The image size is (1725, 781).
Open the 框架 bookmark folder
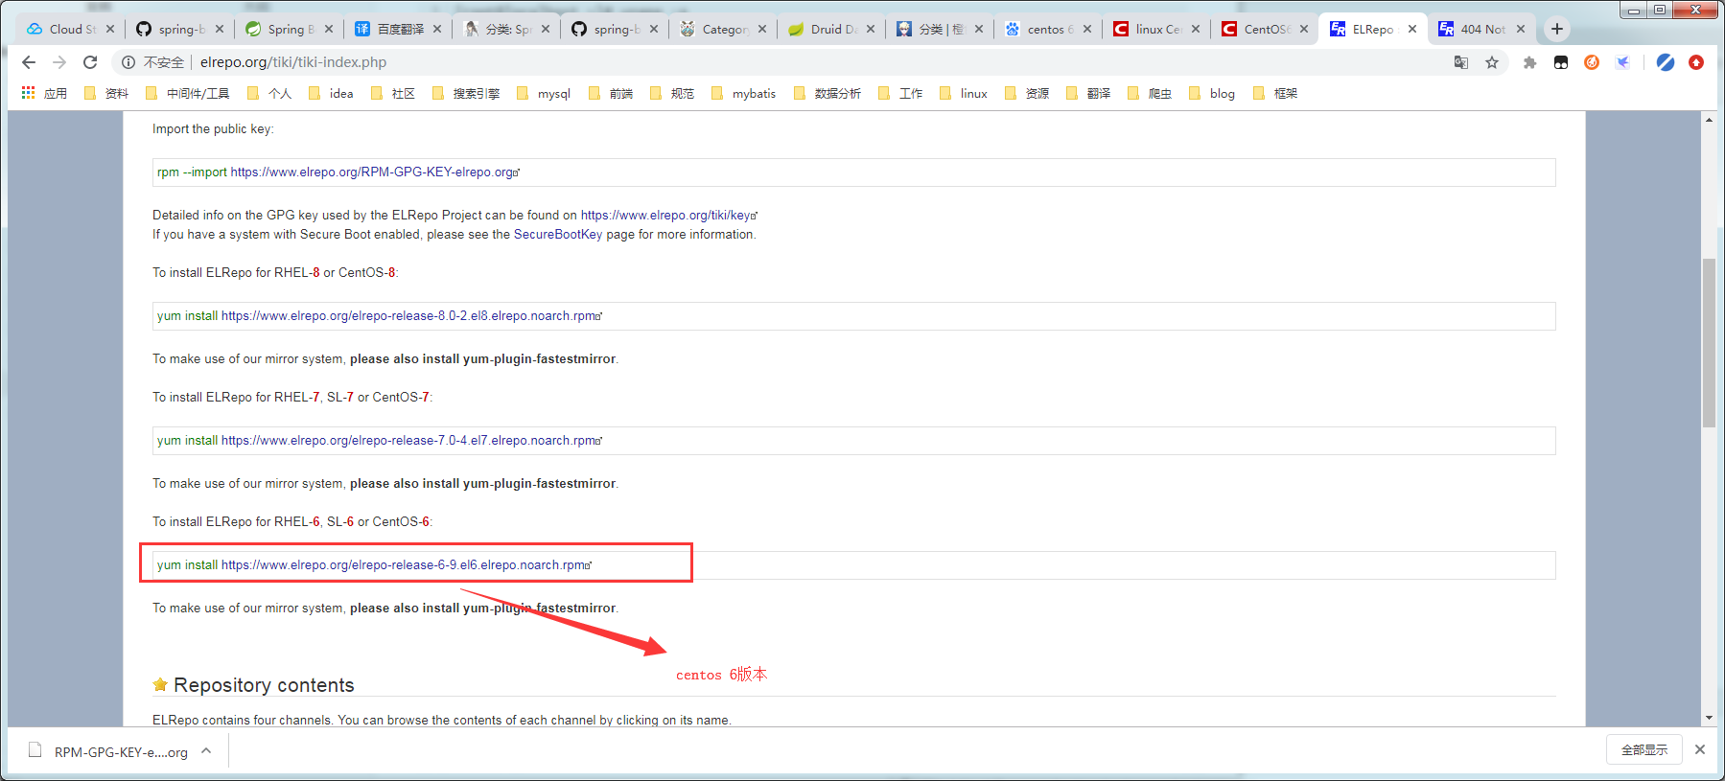click(1275, 93)
